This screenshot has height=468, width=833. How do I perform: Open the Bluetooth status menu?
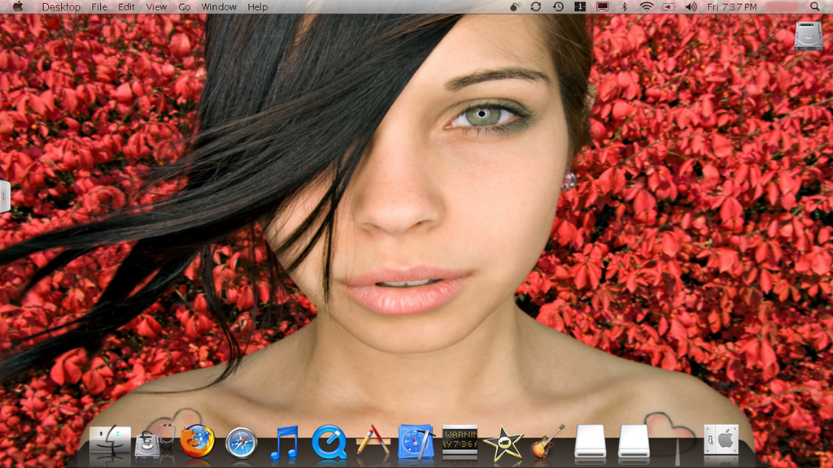coord(625,6)
